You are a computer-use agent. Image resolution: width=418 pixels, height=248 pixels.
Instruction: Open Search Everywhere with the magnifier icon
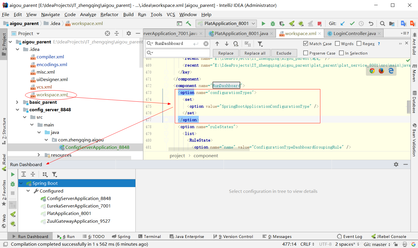[382, 24]
